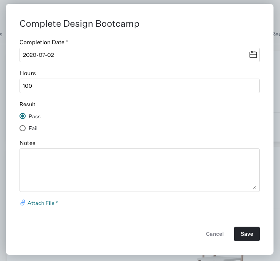The width and height of the screenshot is (280, 261).
Task: Click the Notes field label
Action: coord(28,143)
